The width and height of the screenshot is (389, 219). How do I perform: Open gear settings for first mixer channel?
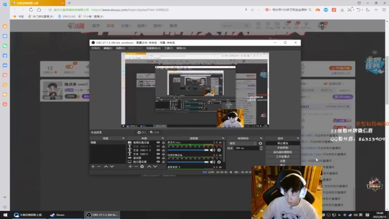point(219,150)
